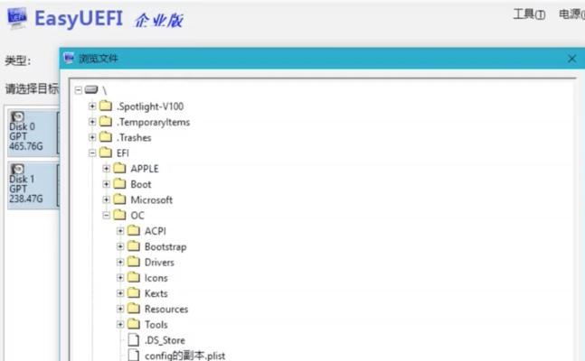Image resolution: width=585 pixels, height=361 pixels.
Task: Expand the .Trashes folder node
Action: click(x=92, y=137)
